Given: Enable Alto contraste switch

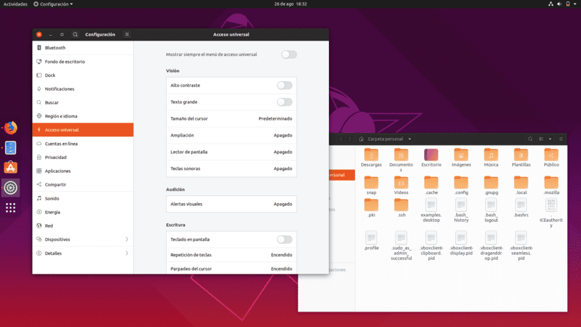Looking at the screenshot, I should (285, 85).
